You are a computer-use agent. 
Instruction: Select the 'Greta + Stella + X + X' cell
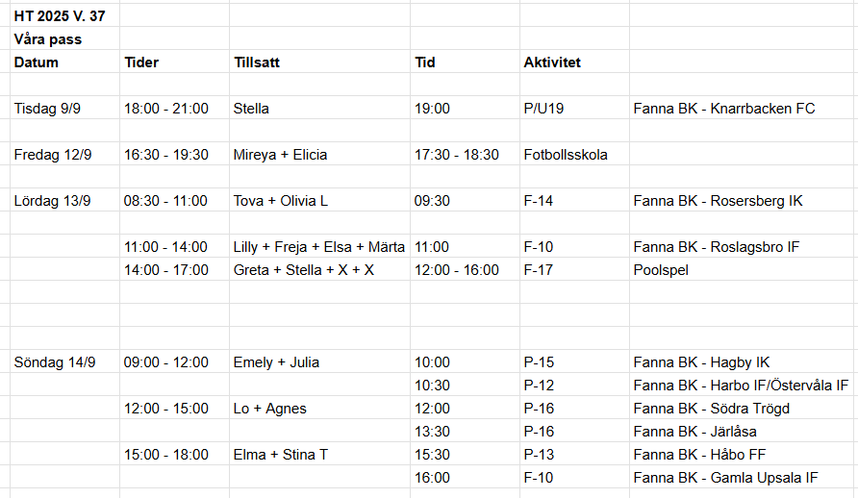304,270
